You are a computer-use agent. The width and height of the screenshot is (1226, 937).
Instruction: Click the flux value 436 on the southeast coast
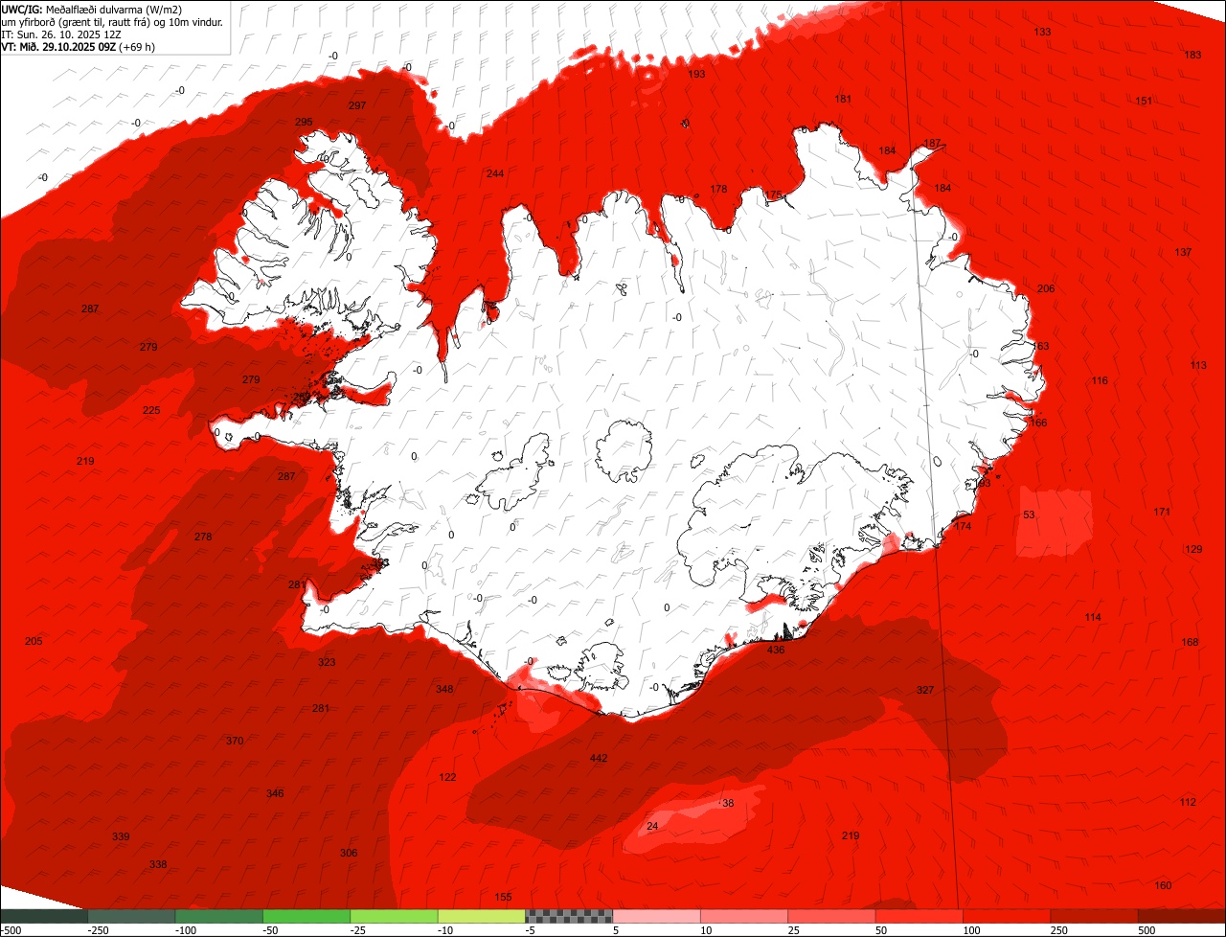[776, 651]
